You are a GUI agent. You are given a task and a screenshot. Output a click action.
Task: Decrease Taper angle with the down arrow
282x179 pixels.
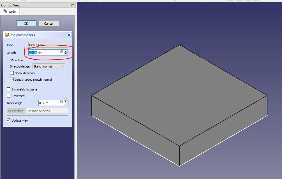pos(66,104)
